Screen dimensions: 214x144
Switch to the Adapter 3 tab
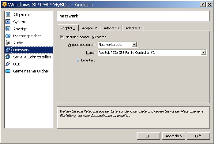tap(111, 28)
